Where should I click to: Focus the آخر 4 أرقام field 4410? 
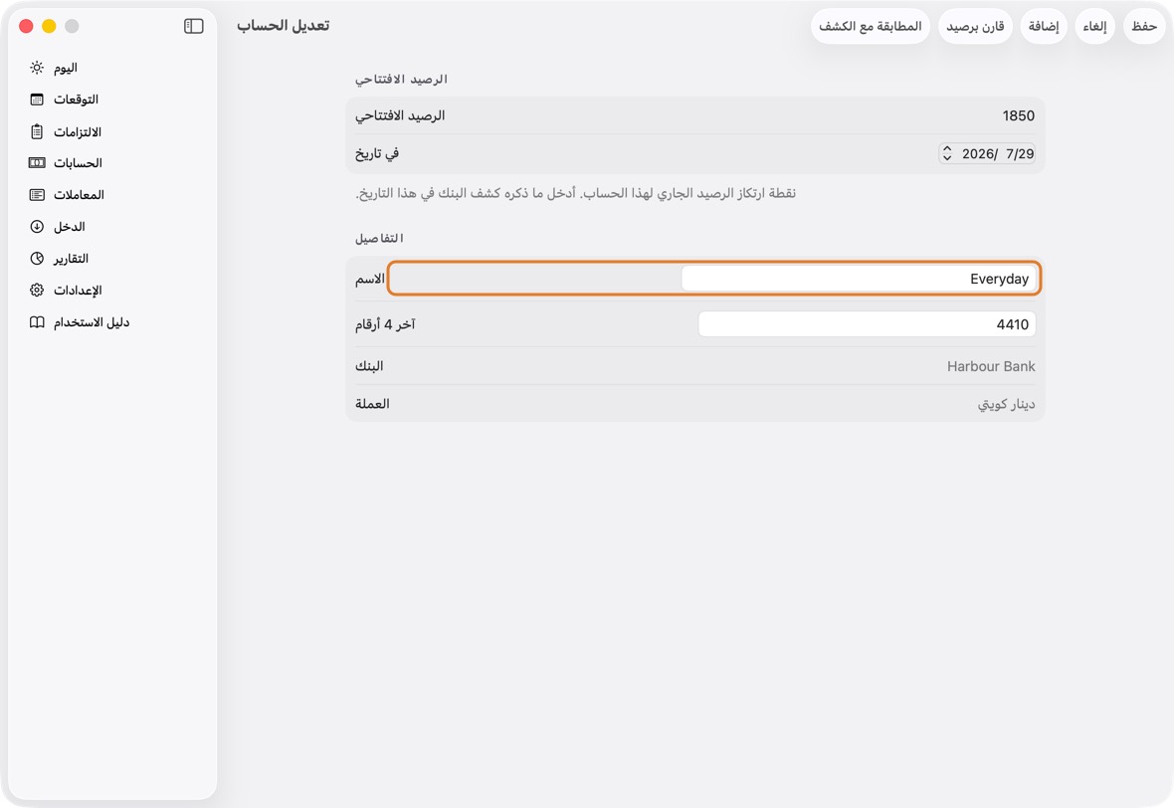(867, 324)
